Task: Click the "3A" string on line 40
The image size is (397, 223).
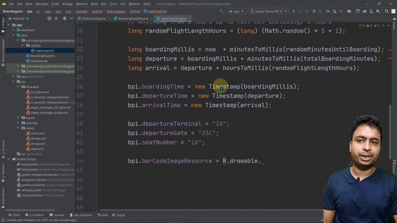Action: [219, 124]
